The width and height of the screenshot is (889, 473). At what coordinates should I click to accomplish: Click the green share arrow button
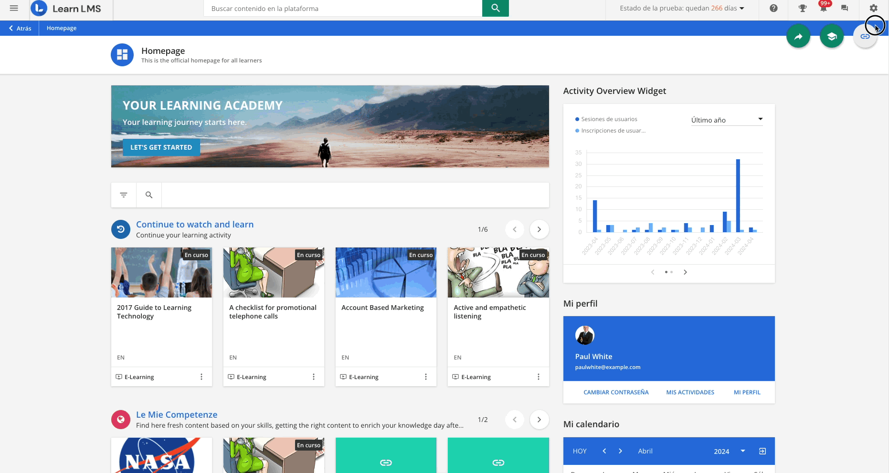pyautogui.click(x=798, y=36)
